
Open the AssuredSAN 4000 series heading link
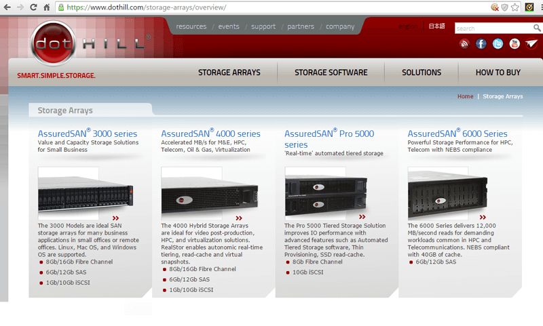pos(210,133)
